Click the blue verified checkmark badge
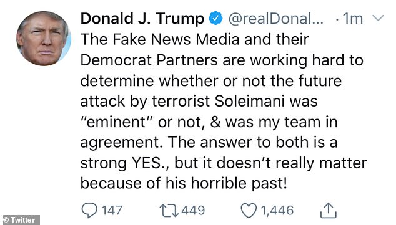This screenshot has width=396, height=225. pyautogui.click(x=215, y=18)
